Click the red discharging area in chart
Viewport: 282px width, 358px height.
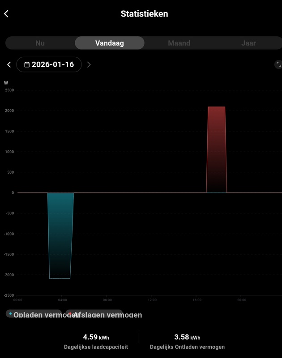(x=217, y=149)
